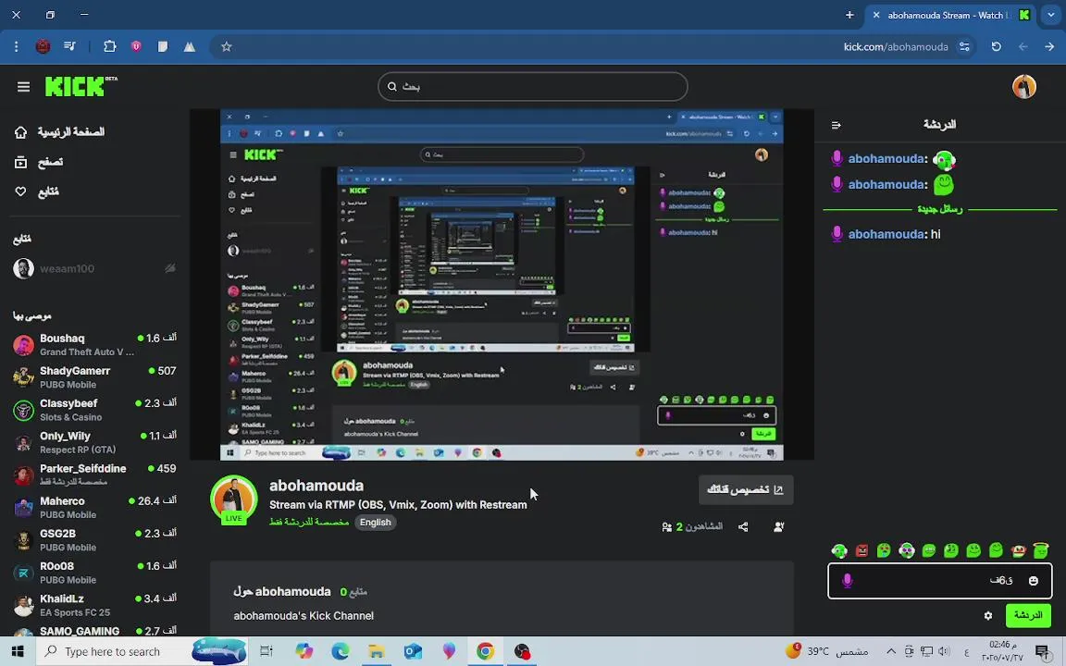Select the abohamouda Stream browser tab
The height and width of the screenshot is (666, 1066).
click(x=952, y=15)
